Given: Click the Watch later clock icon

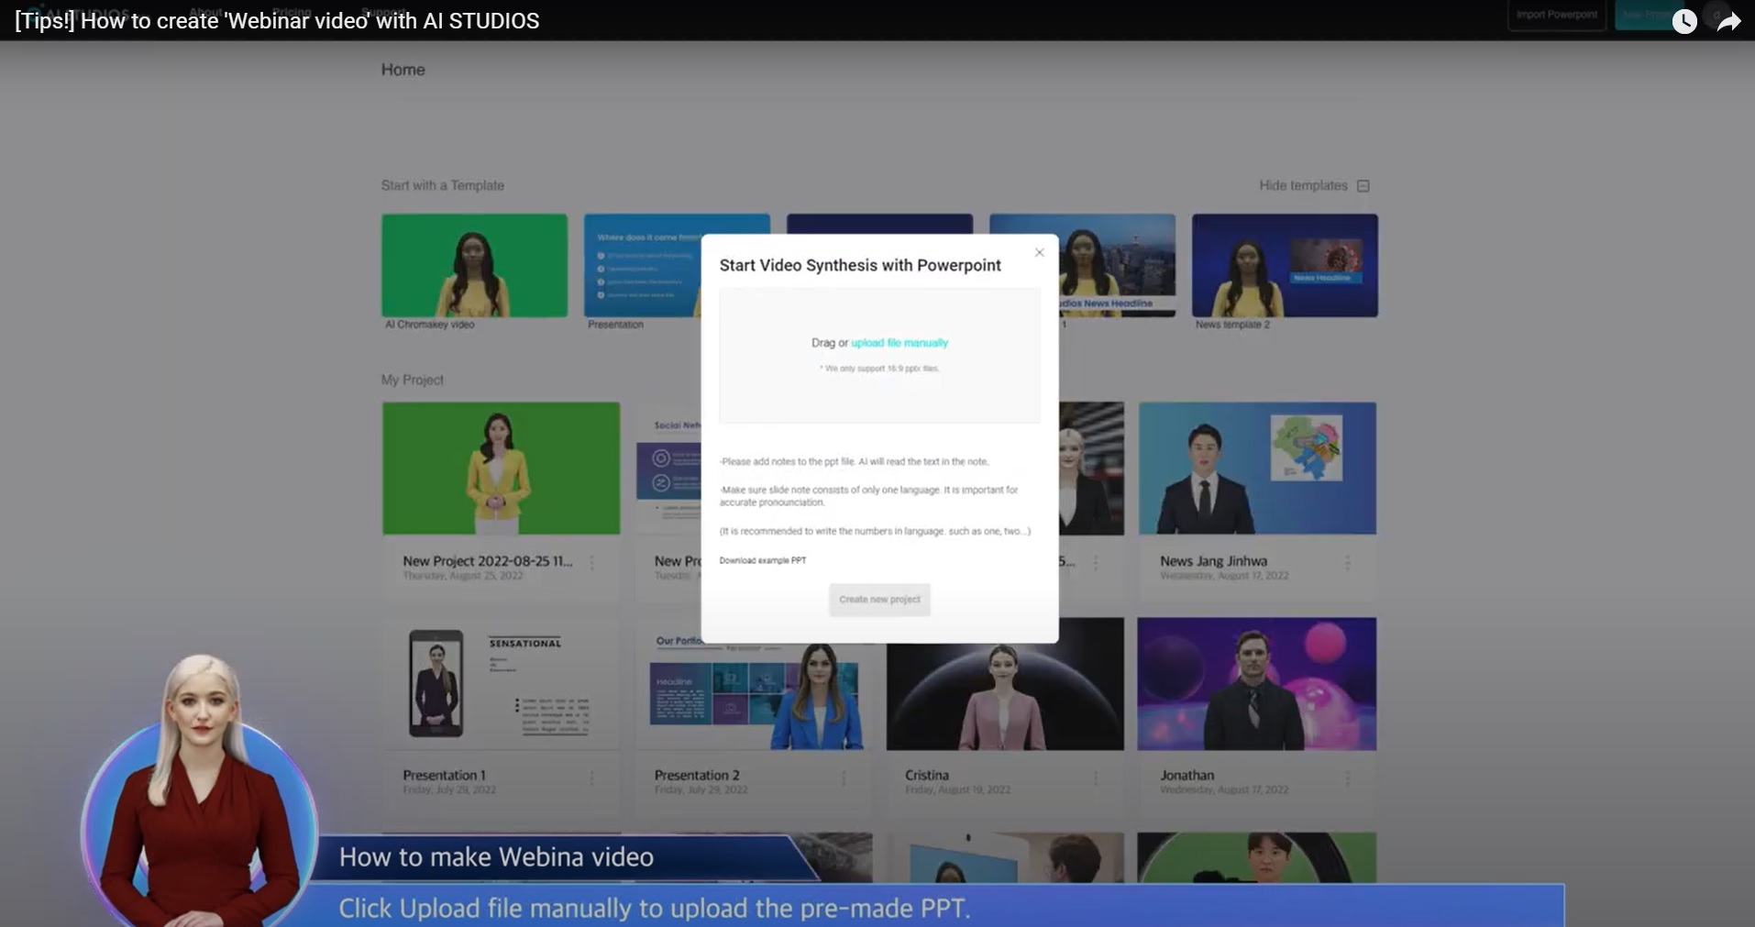Looking at the screenshot, I should [x=1684, y=21].
